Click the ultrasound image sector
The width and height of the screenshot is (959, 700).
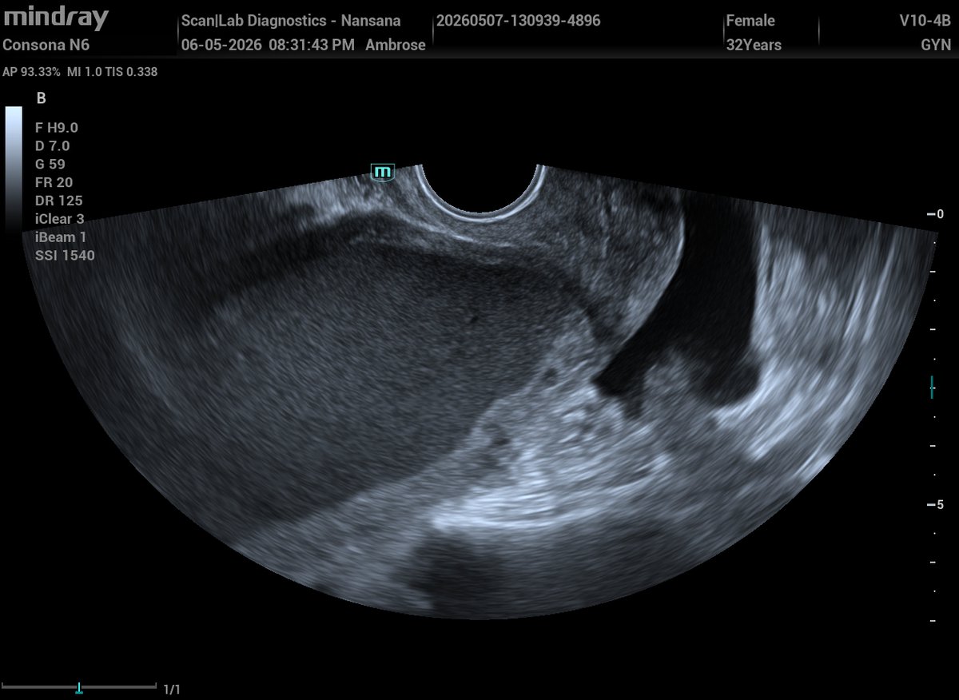pyautogui.click(x=479, y=392)
